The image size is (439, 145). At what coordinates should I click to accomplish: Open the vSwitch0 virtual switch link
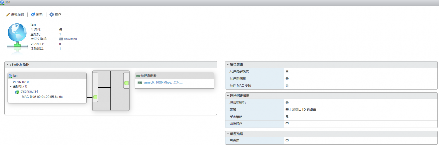[70, 39]
